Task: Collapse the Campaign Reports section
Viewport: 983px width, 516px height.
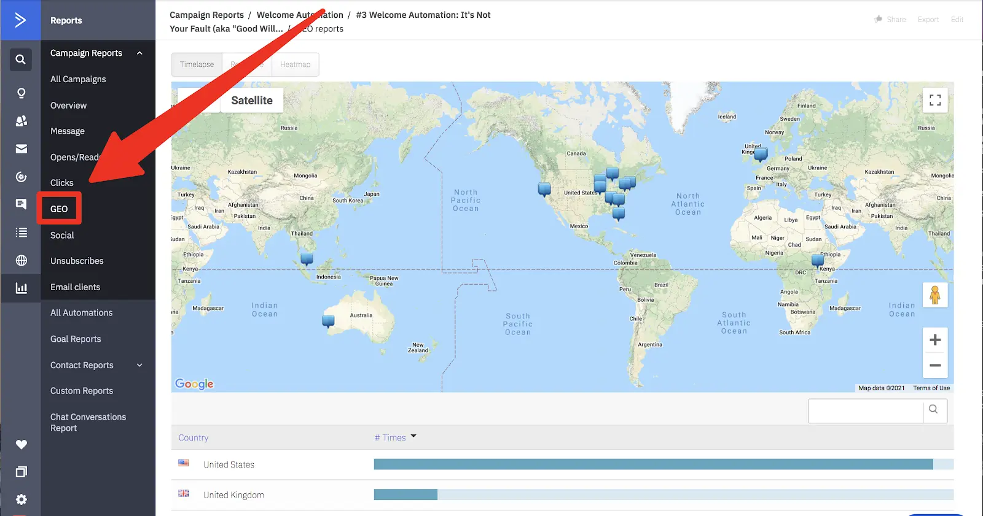Action: [x=139, y=53]
